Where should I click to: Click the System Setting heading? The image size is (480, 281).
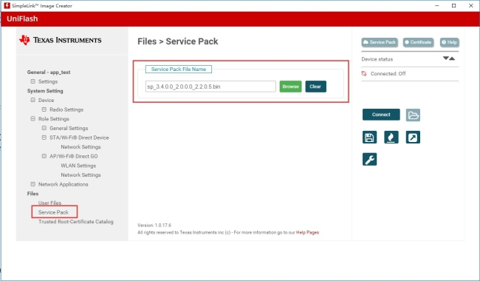[45, 91]
